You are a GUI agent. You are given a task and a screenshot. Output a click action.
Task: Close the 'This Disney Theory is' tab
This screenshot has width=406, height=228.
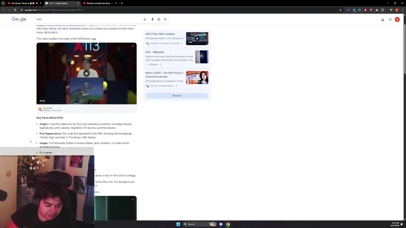pyautogui.click(x=41, y=3)
